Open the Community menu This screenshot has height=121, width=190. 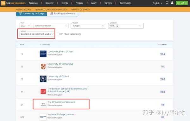(x=125, y=3)
